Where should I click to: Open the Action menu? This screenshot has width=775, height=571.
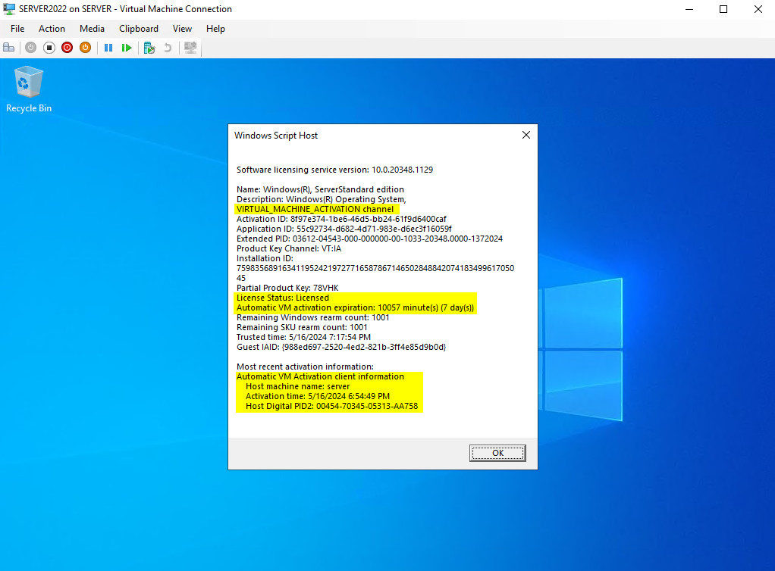[52, 29]
